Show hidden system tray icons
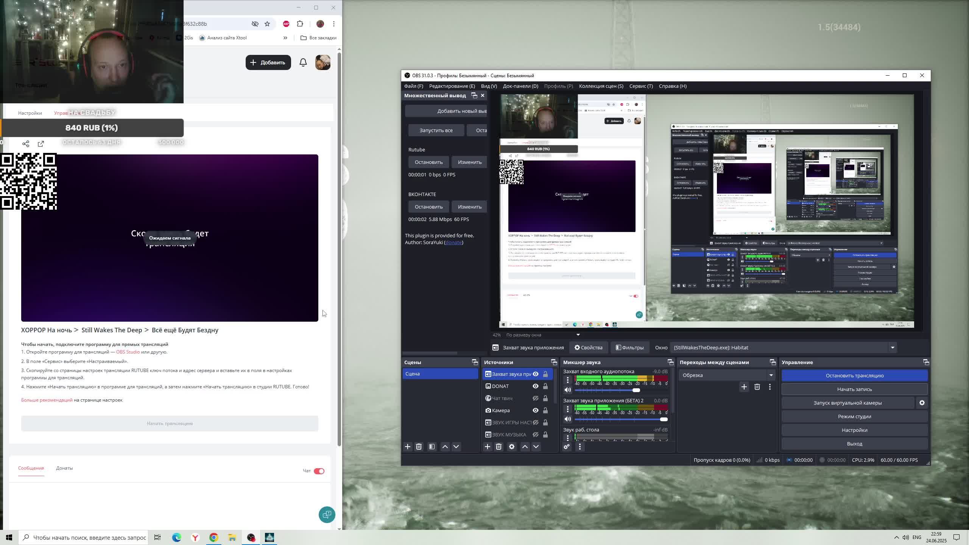The image size is (969, 545). pos(896,537)
